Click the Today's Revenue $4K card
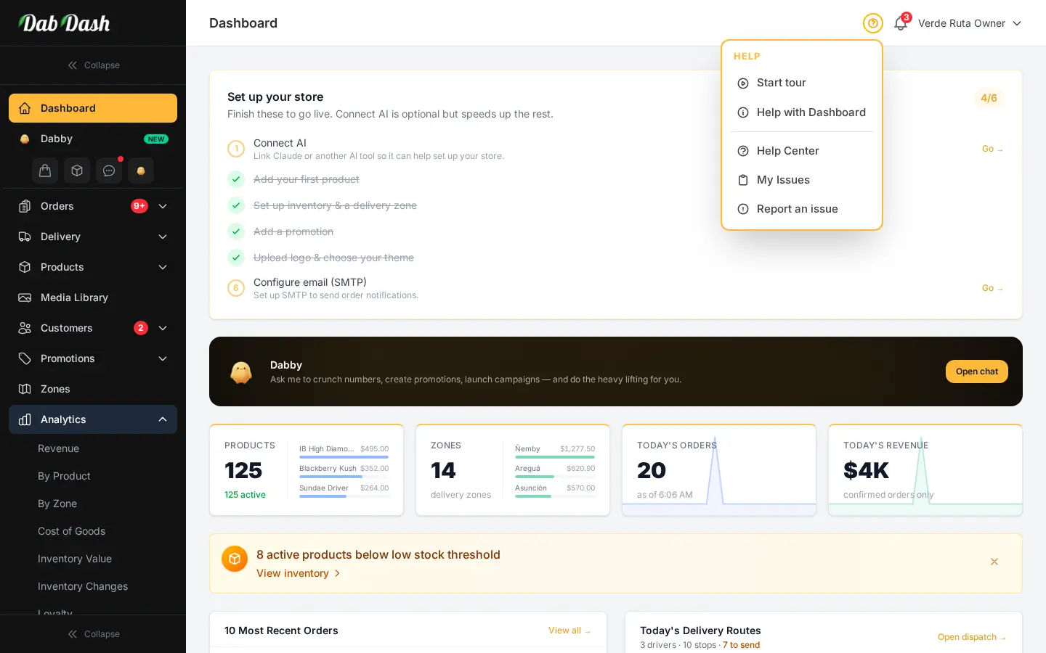1046x653 pixels. click(x=925, y=470)
